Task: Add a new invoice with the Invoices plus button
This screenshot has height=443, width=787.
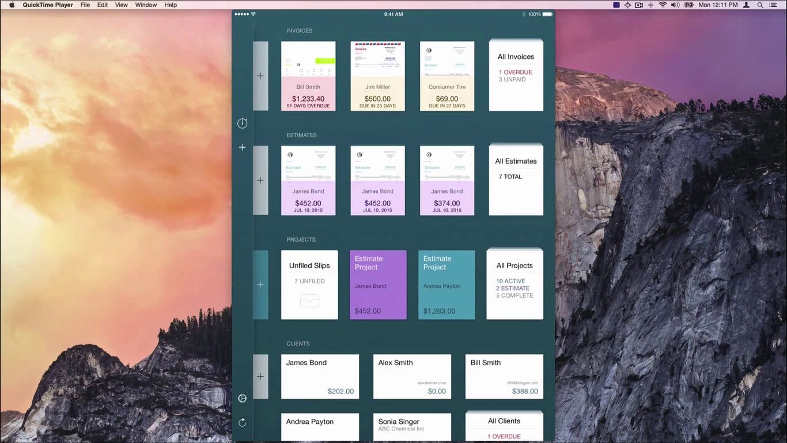Action: click(260, 76)
